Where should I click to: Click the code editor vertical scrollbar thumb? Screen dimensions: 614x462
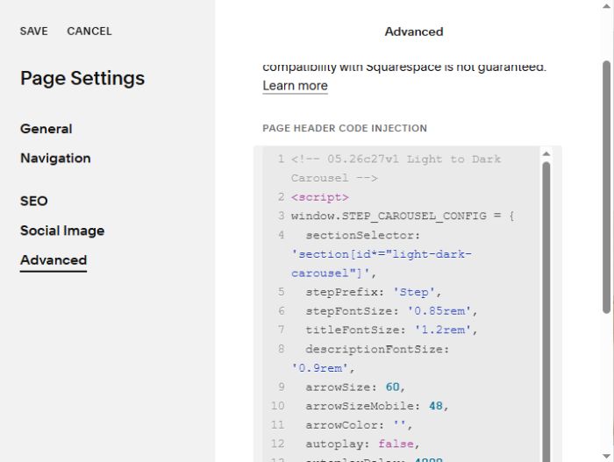(x=546, y=311)
